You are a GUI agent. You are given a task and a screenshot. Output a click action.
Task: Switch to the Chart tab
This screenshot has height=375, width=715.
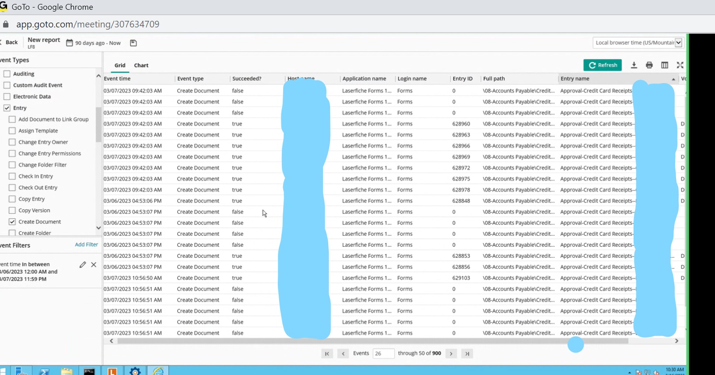click(141, 65)
